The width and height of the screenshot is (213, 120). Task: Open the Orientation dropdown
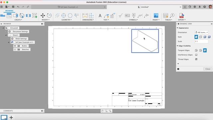point(201,32)
